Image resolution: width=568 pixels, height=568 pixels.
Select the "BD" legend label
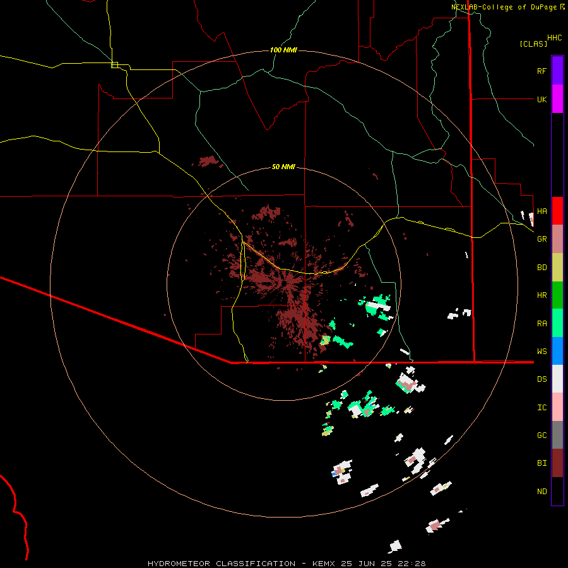(x=541, y=268)
